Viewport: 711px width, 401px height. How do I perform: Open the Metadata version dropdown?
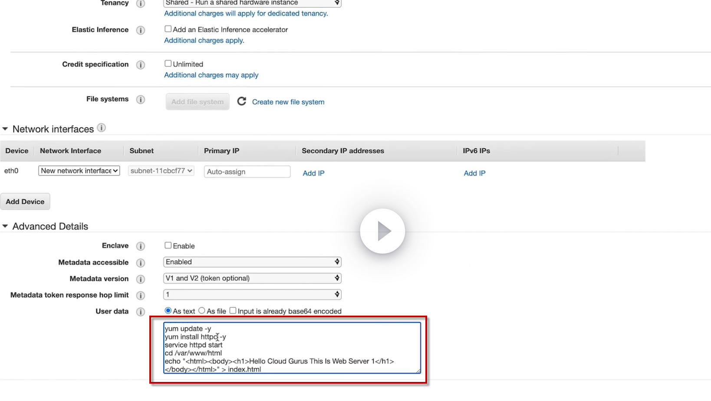[x=252, y=278]
